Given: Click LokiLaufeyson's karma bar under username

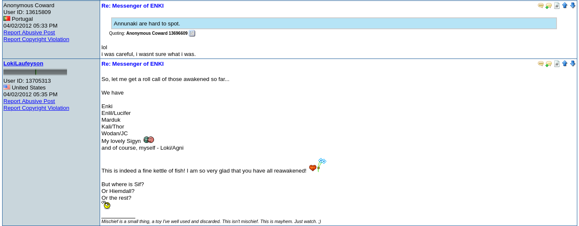Looking at the screenshot, I should [x=35, y=72].
